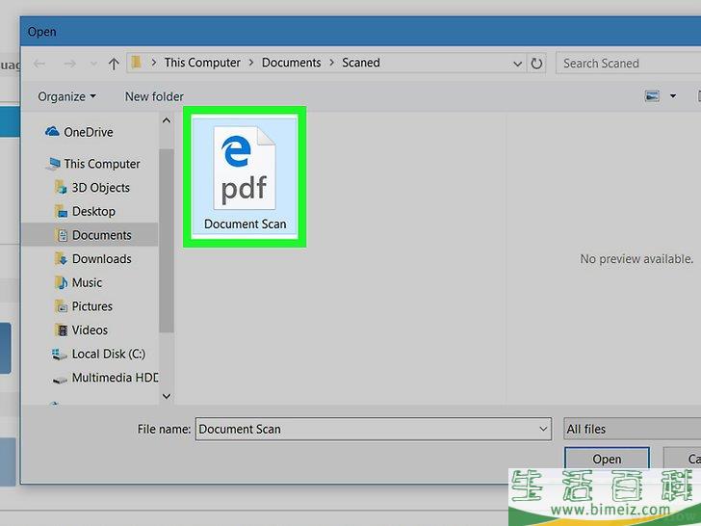Click the sidebar vertical scrollbar thumb
The height and width of the screenshot is (526, 701).
[x=167, y=241]
